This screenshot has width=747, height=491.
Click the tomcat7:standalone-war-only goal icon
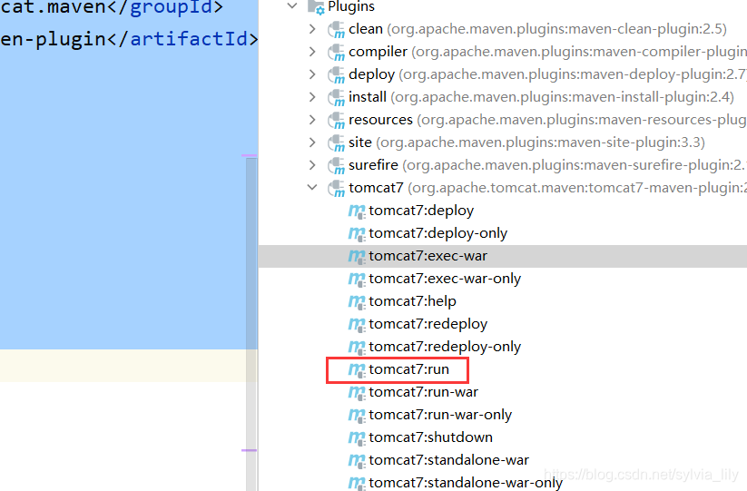point(357,484)
